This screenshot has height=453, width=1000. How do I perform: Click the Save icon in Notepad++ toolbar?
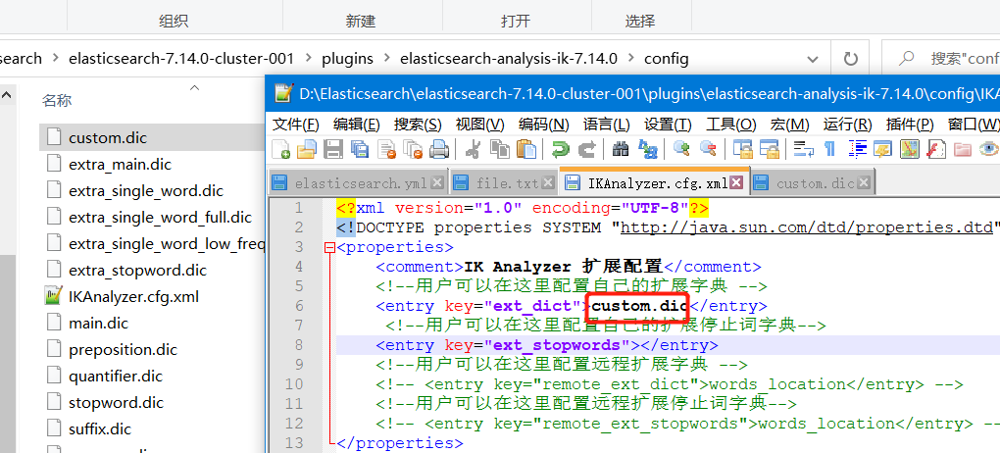[333, 149]
